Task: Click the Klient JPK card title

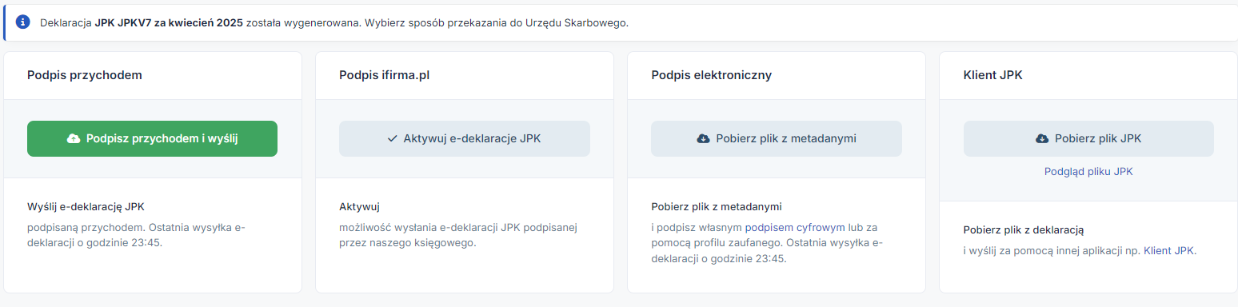Action: (x=993, y=75)
